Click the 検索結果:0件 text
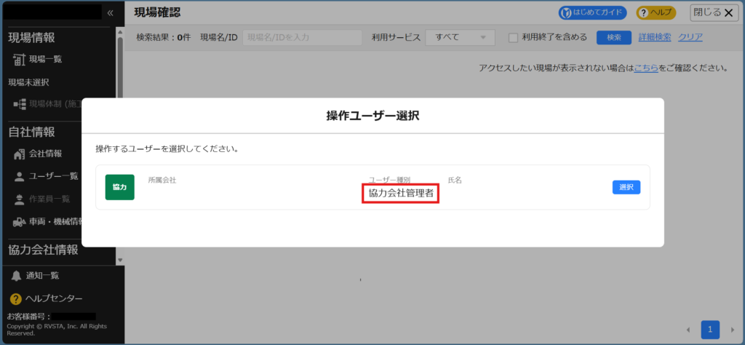Image resolution: width=745 pixels, height=345 pixels. (164, 38)
